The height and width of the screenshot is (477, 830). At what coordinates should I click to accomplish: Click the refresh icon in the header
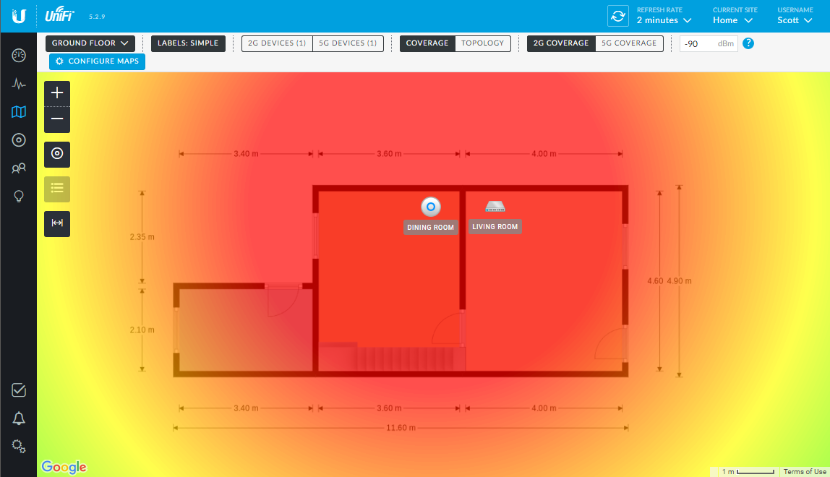pyautogui.click(x=617, y=15)
